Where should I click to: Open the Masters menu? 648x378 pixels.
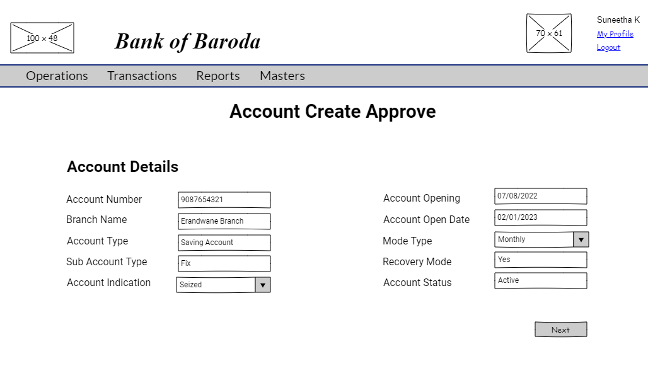tap(282, 76)
